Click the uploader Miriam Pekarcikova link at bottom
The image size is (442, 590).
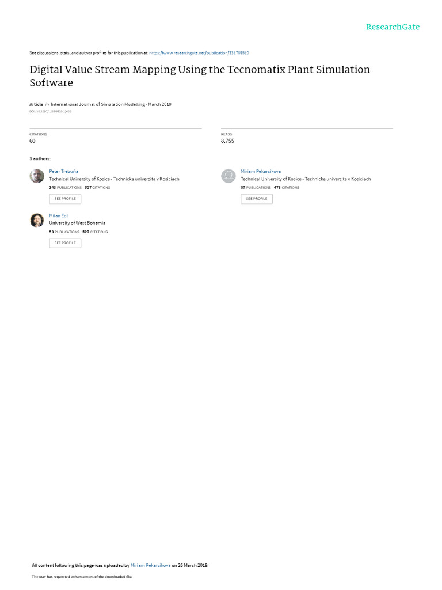[x=150, y=565]
